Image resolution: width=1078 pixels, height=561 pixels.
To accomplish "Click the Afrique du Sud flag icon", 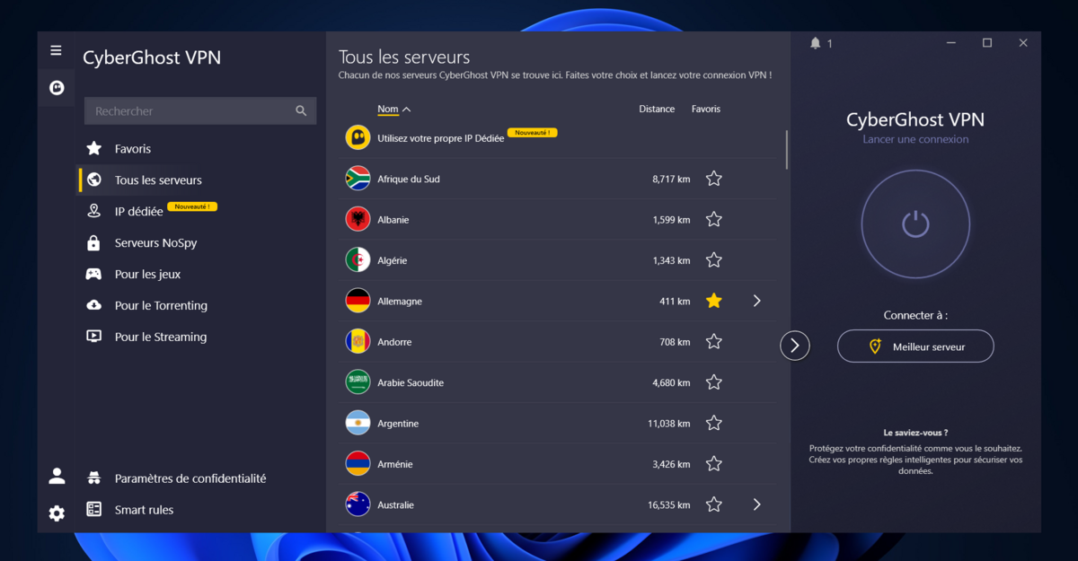I will [x=358, y=179].
